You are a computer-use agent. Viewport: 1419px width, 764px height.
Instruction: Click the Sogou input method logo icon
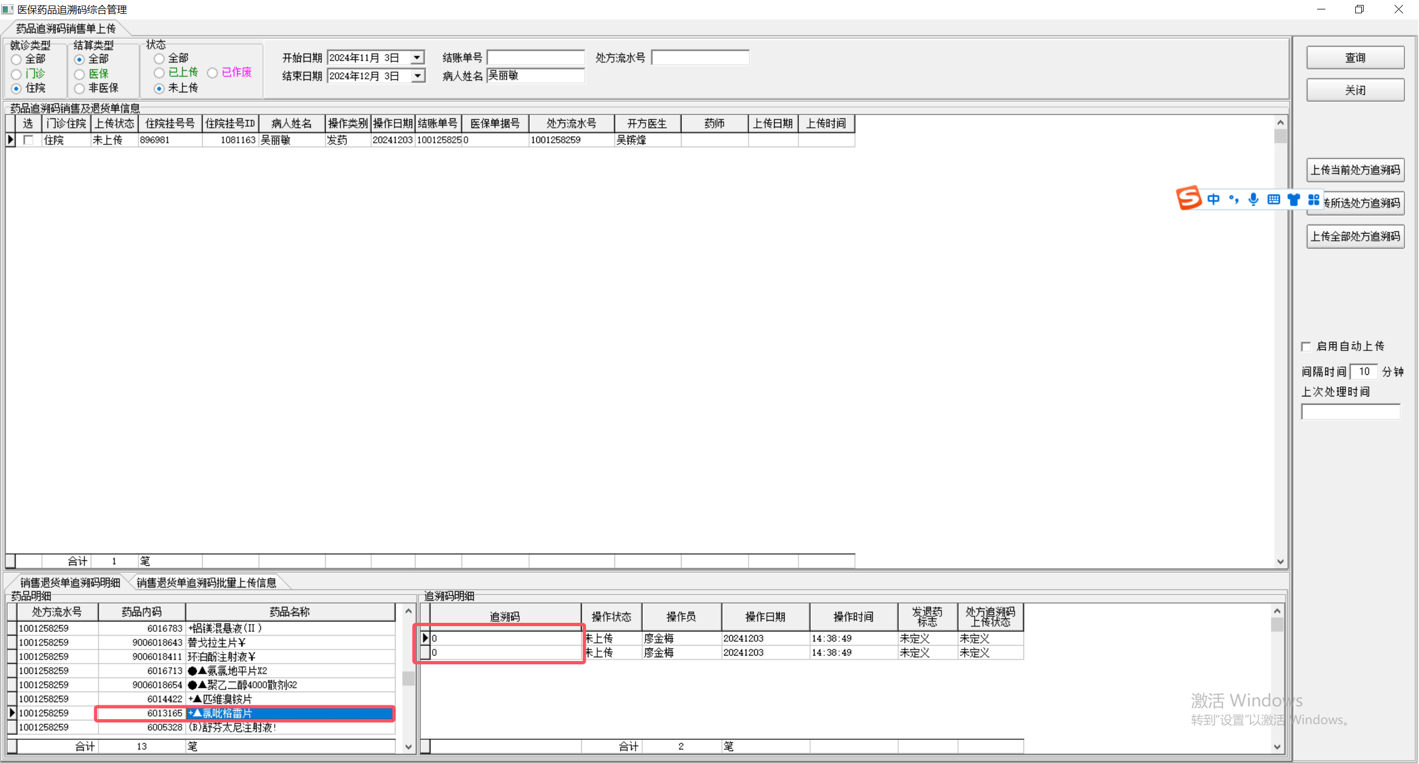pos(1188,198)
